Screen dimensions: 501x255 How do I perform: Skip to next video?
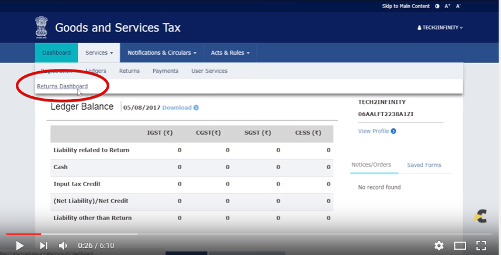click(44, 246)
